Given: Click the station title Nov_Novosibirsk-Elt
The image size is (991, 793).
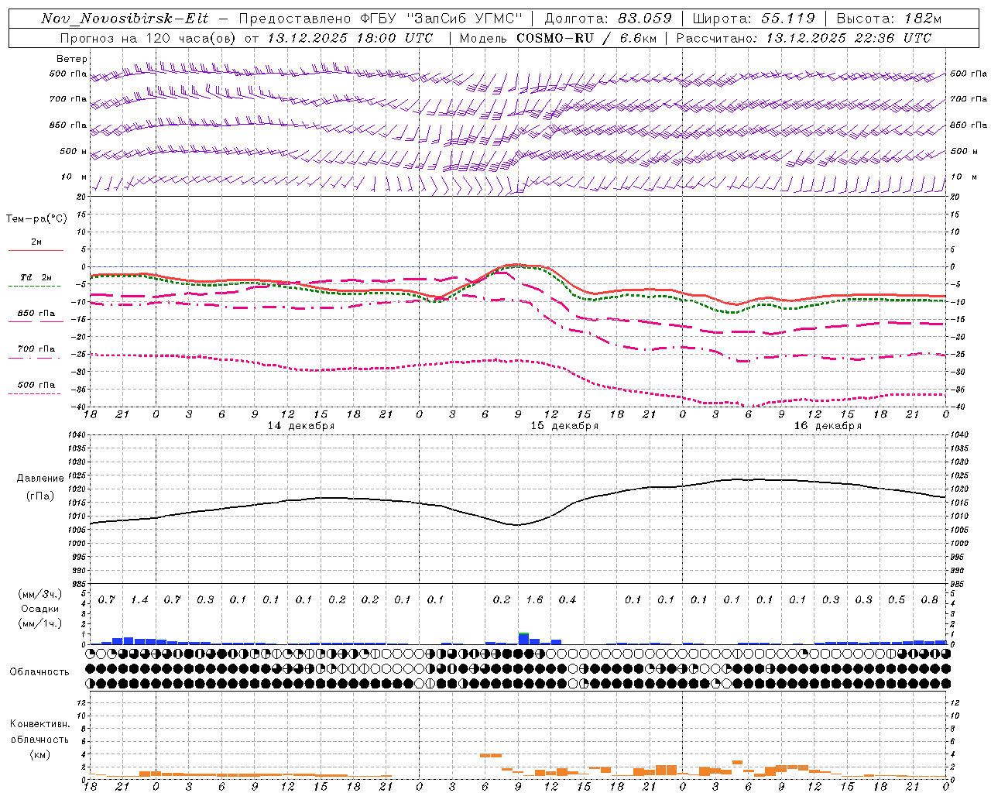Looking at the screenshot, I should (125, 19).
